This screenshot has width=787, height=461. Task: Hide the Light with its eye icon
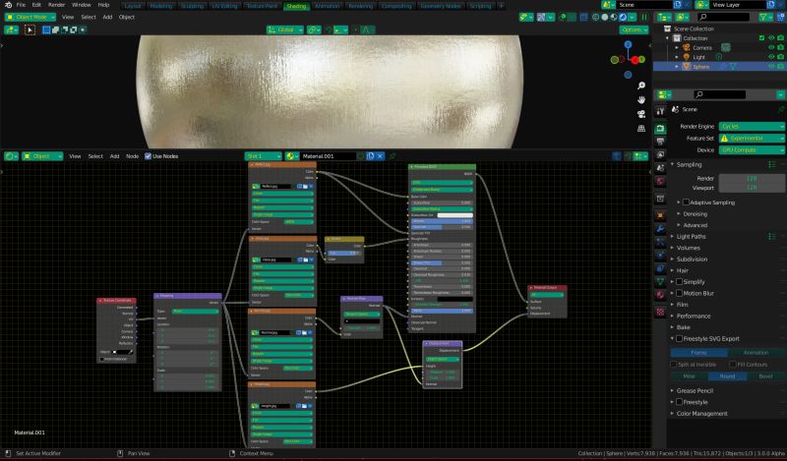(771, 57)
